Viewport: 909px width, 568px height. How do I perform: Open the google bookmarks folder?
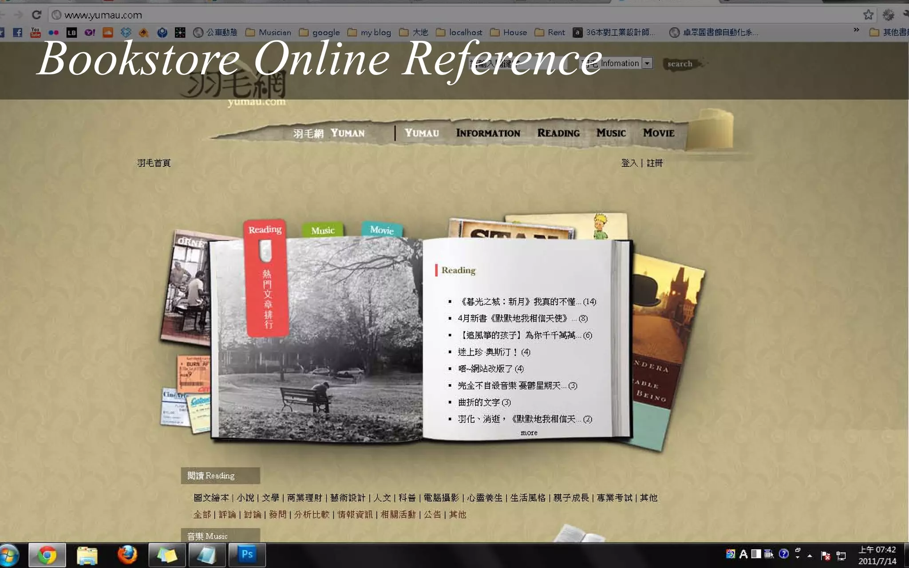point(320,32)
